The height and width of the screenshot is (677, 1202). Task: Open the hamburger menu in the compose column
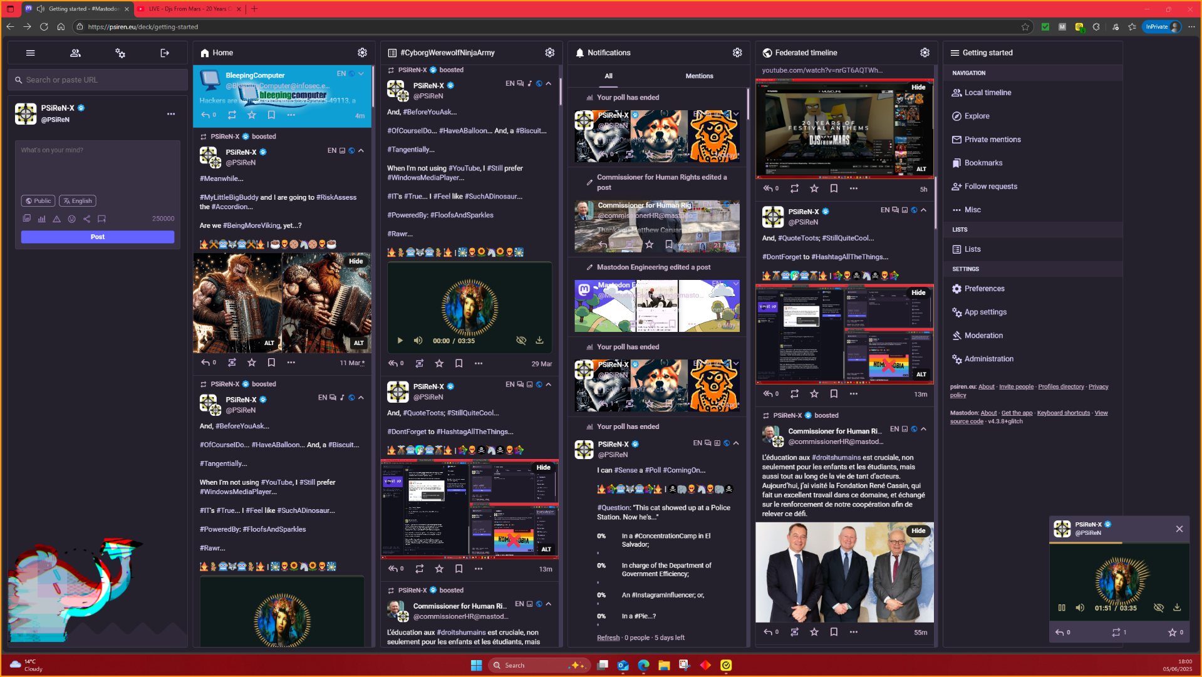30,53
